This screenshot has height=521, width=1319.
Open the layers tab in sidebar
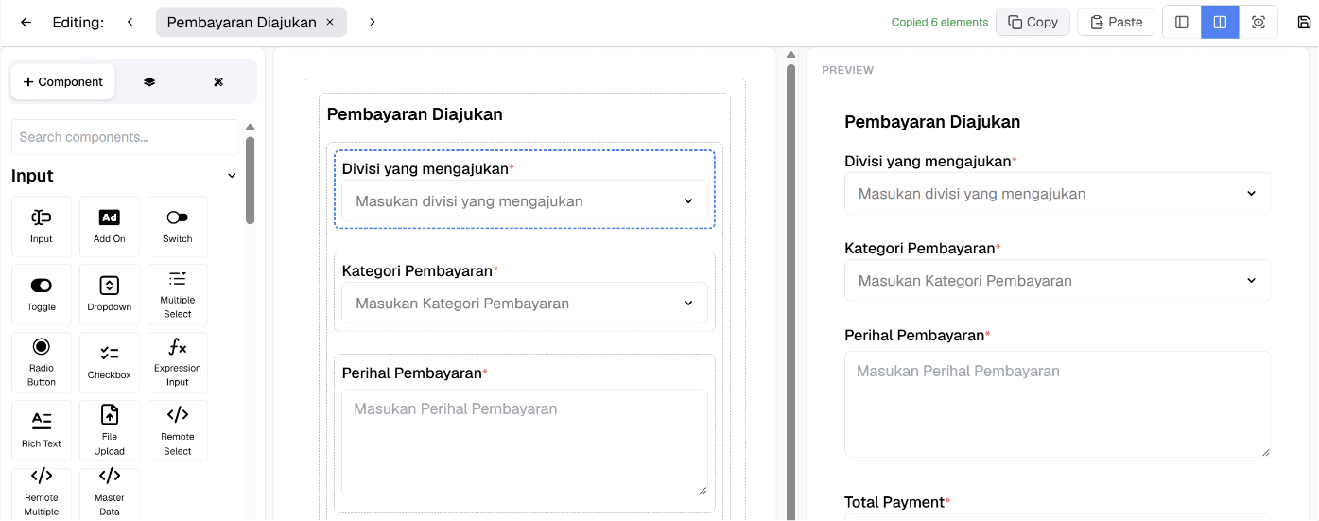[149, 82]
